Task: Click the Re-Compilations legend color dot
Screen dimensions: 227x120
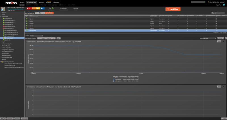Action: pyautogui.click(x=114, y=81)
